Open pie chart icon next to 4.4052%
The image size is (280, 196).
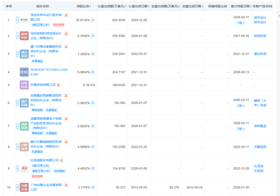93,168
